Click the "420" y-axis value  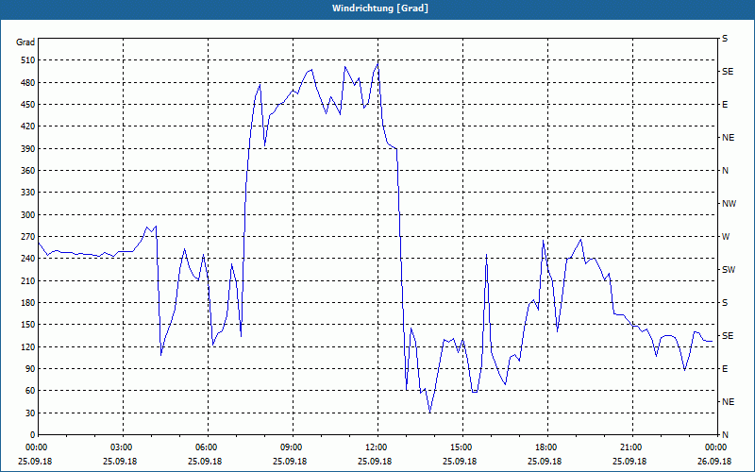(28, 126)
